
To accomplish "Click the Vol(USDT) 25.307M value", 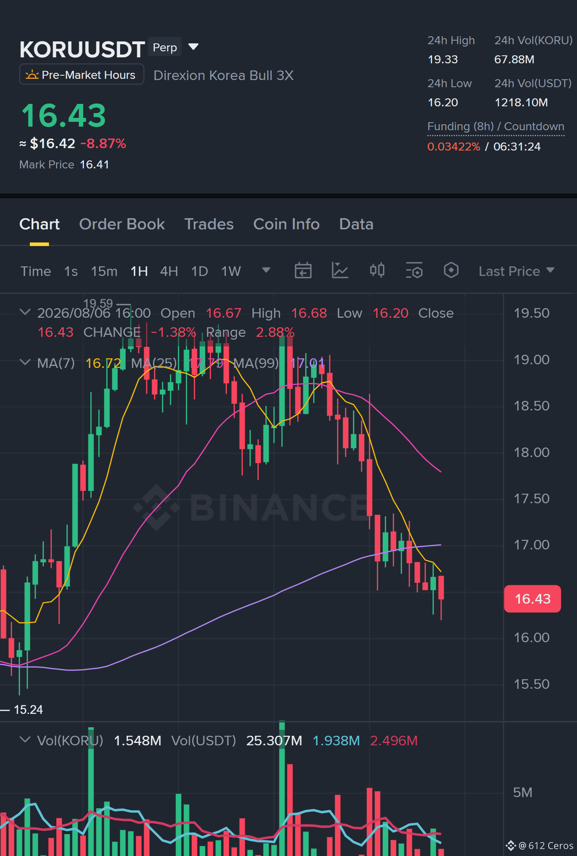I will [274, 741].
